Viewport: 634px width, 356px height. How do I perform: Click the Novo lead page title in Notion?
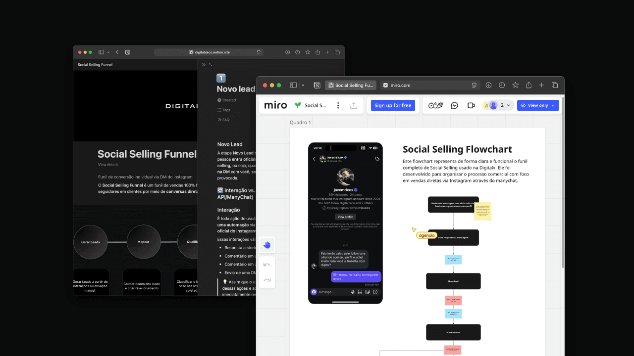tap(236, 89)
